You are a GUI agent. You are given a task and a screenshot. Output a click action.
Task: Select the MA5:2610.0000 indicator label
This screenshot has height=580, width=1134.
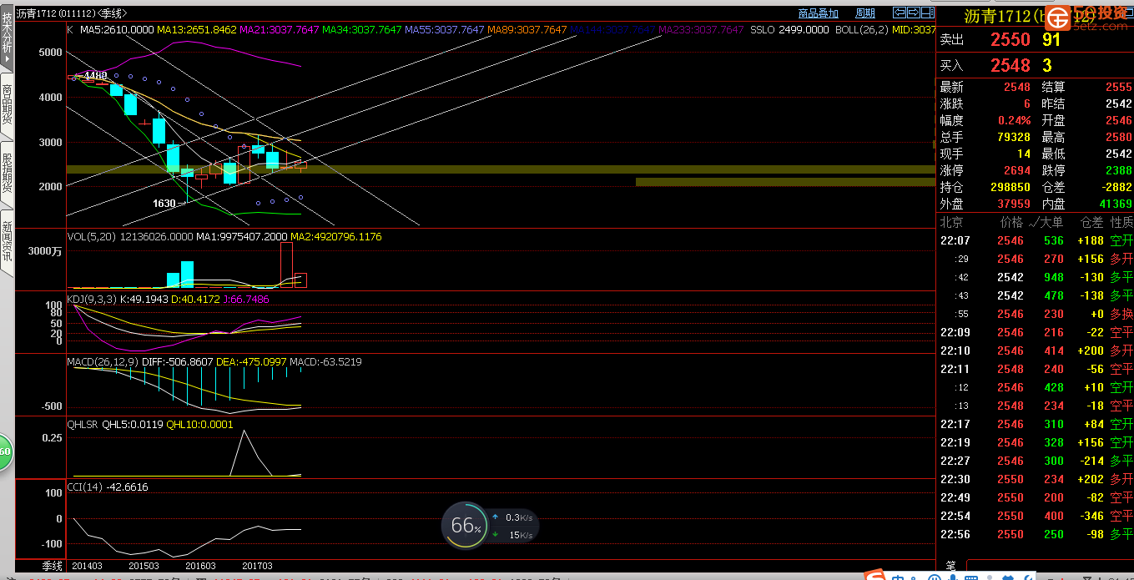point(117,29)
